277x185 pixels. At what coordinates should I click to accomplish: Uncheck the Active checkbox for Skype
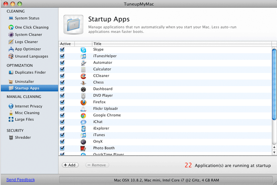pos(62,49)
